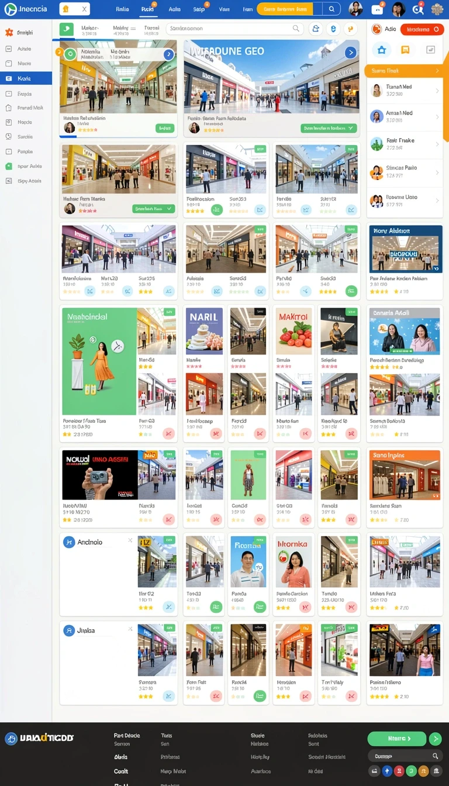This screenshot has width=449, height=786.
Task: Expand the Tcanah Ned row chevron
Action: [x=437, y=90]
